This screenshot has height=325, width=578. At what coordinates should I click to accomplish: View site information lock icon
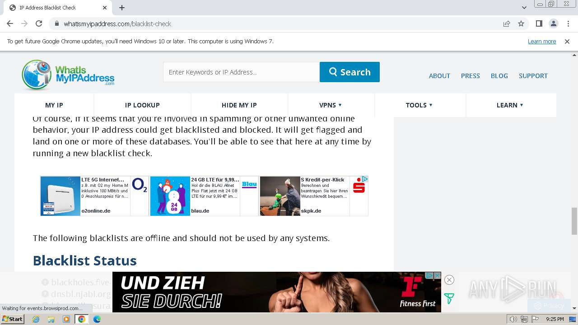[x=56, y=24]
